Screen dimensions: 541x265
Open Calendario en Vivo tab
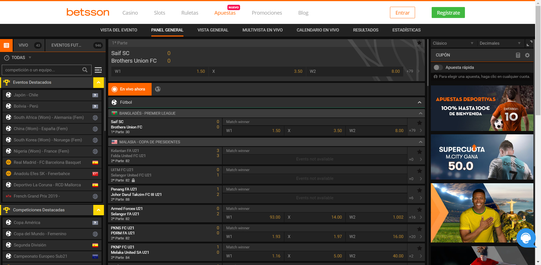[318, 30]
